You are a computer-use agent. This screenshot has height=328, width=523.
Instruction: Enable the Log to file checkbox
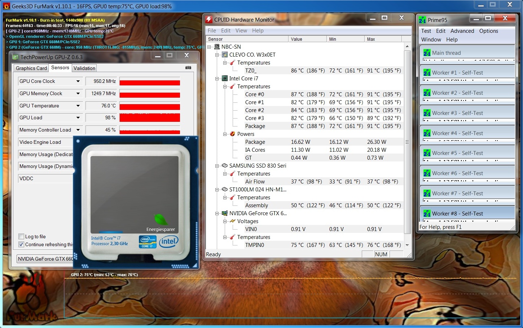(x=21, y=236)
